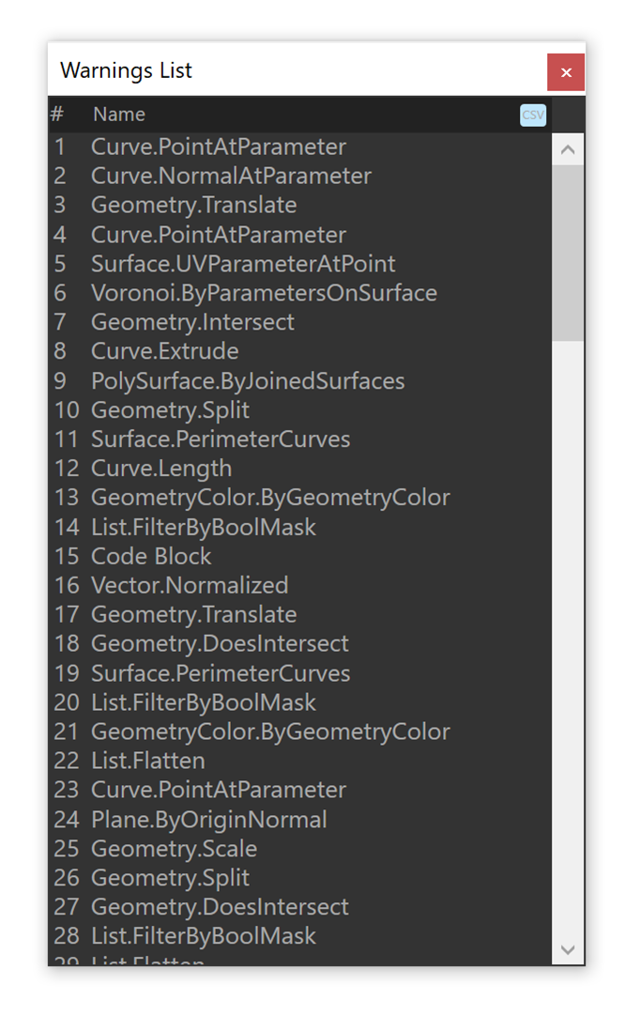Select warning 15 Code Block
The height and width of the screenshot is (1016, 641).
pos(151,556)
